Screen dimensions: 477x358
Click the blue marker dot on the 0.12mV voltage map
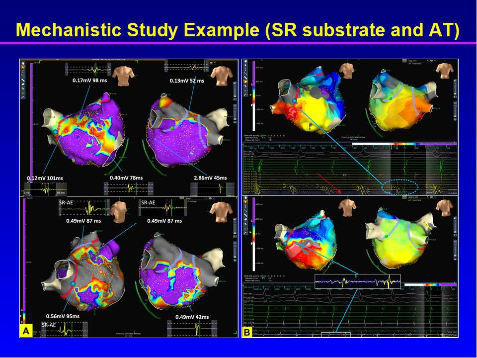pyautogui.click(x=55, y=131)
